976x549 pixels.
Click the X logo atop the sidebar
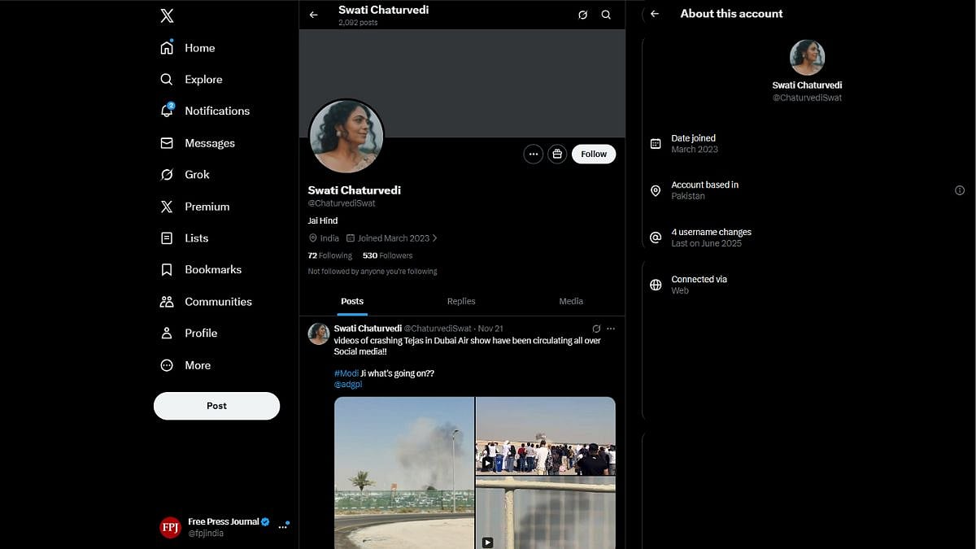coord(166,15)
